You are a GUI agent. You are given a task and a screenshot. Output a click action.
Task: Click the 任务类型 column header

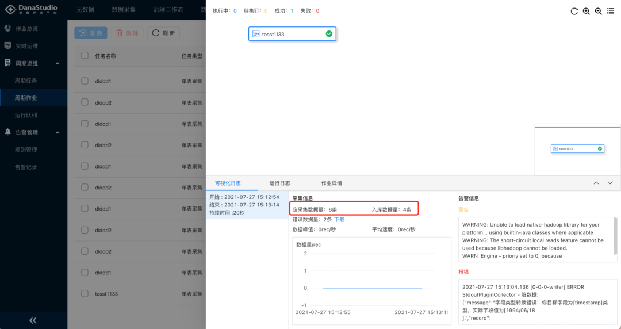click(x=191, y=56)
